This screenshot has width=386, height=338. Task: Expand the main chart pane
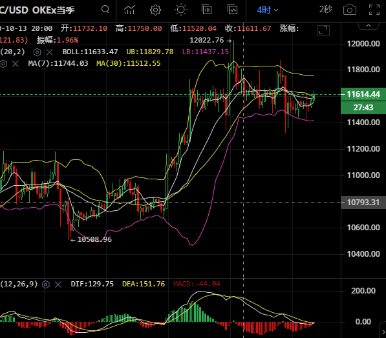click(323, 31)
